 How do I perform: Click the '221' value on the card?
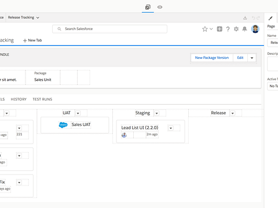[x=19, y=134]
